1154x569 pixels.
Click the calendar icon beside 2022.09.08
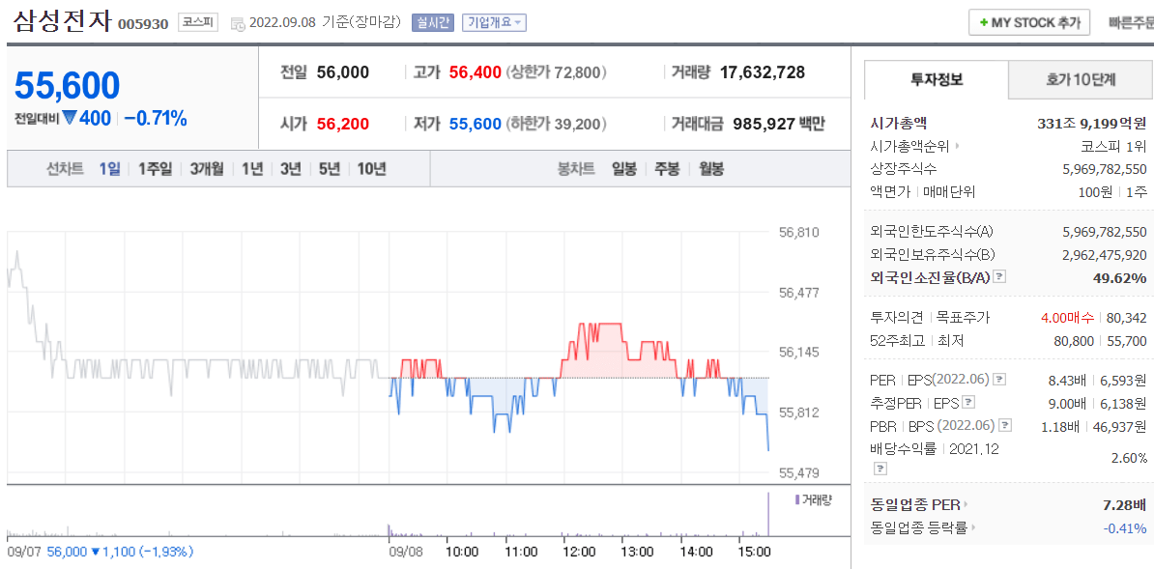click(239, 23)
